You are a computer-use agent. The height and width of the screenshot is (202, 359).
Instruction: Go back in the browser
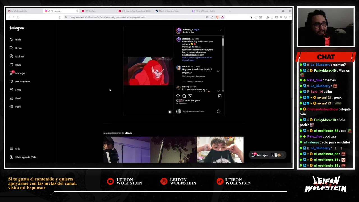9,17
